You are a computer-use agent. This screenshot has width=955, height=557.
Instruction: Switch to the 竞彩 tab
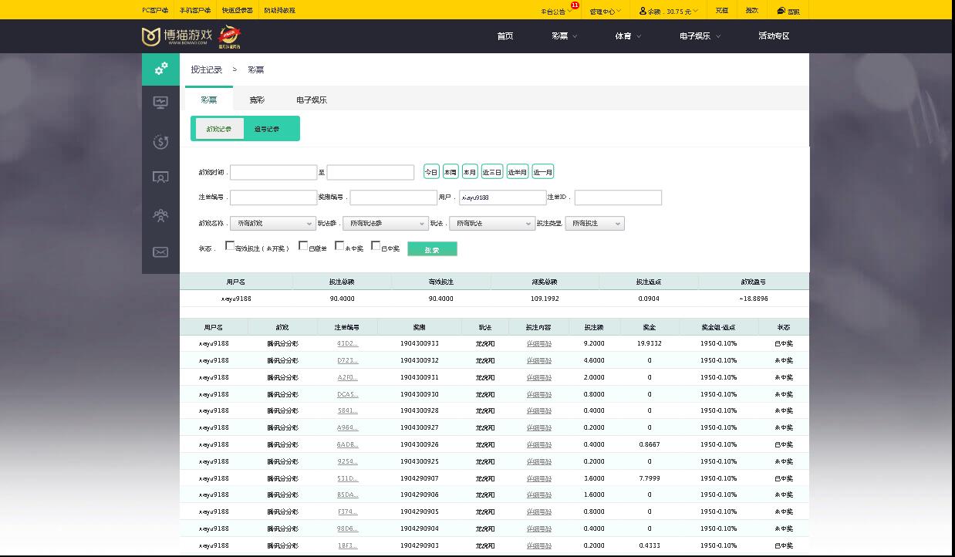[257, 100]
